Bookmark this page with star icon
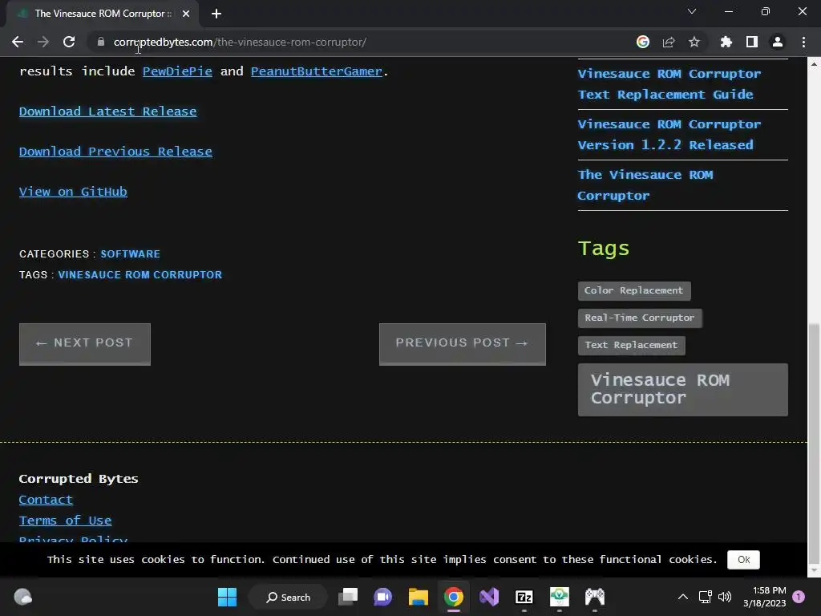Viewport: 821px width, 616px height. (694, 42)
